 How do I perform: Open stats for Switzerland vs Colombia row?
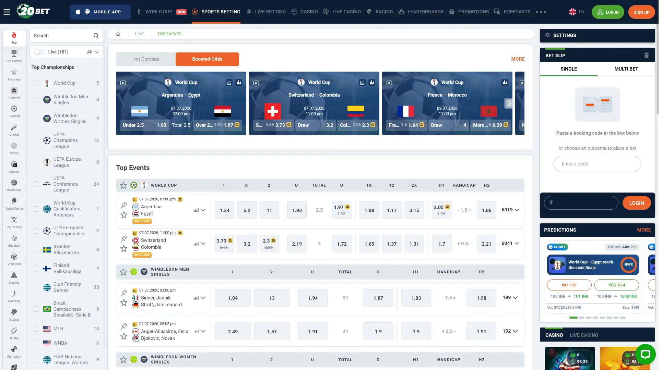pos(196,244)
